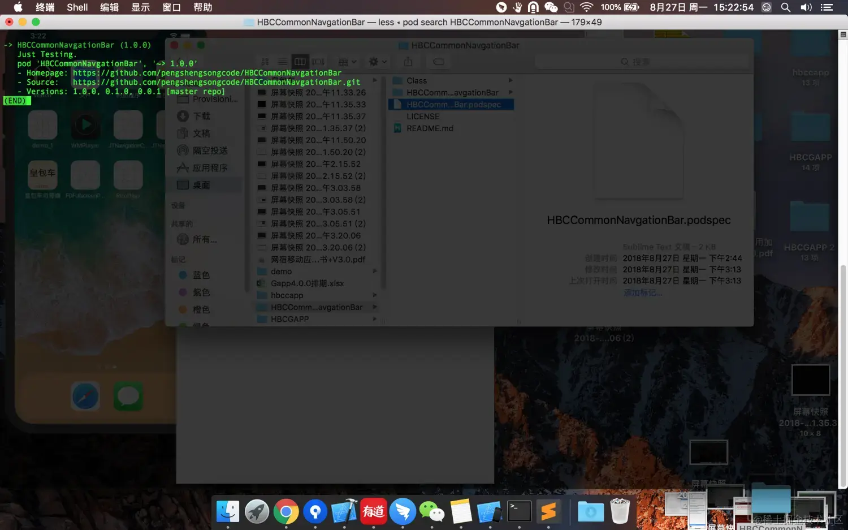Open Downloads folder stack in Dock

pos(591,512)
